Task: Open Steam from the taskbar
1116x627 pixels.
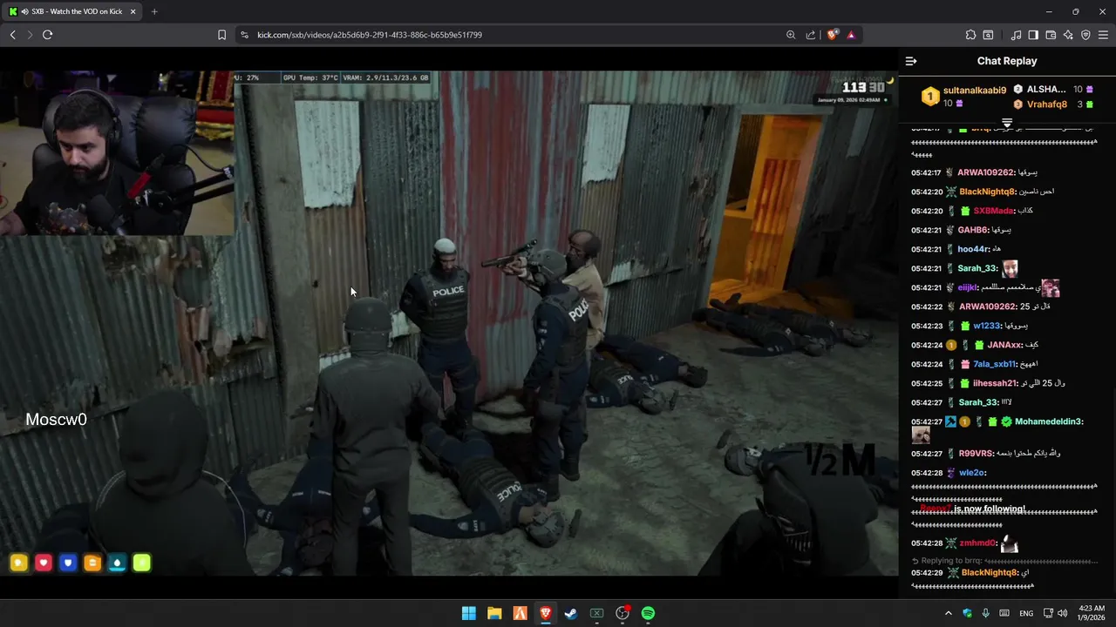Action: click(x=571, y=613)
